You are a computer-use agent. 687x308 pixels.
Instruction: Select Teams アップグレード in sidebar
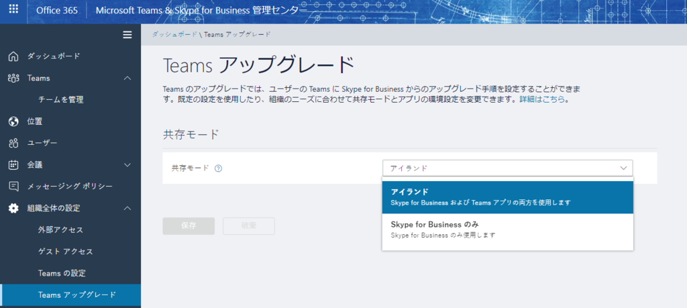(x=70, y=295)
